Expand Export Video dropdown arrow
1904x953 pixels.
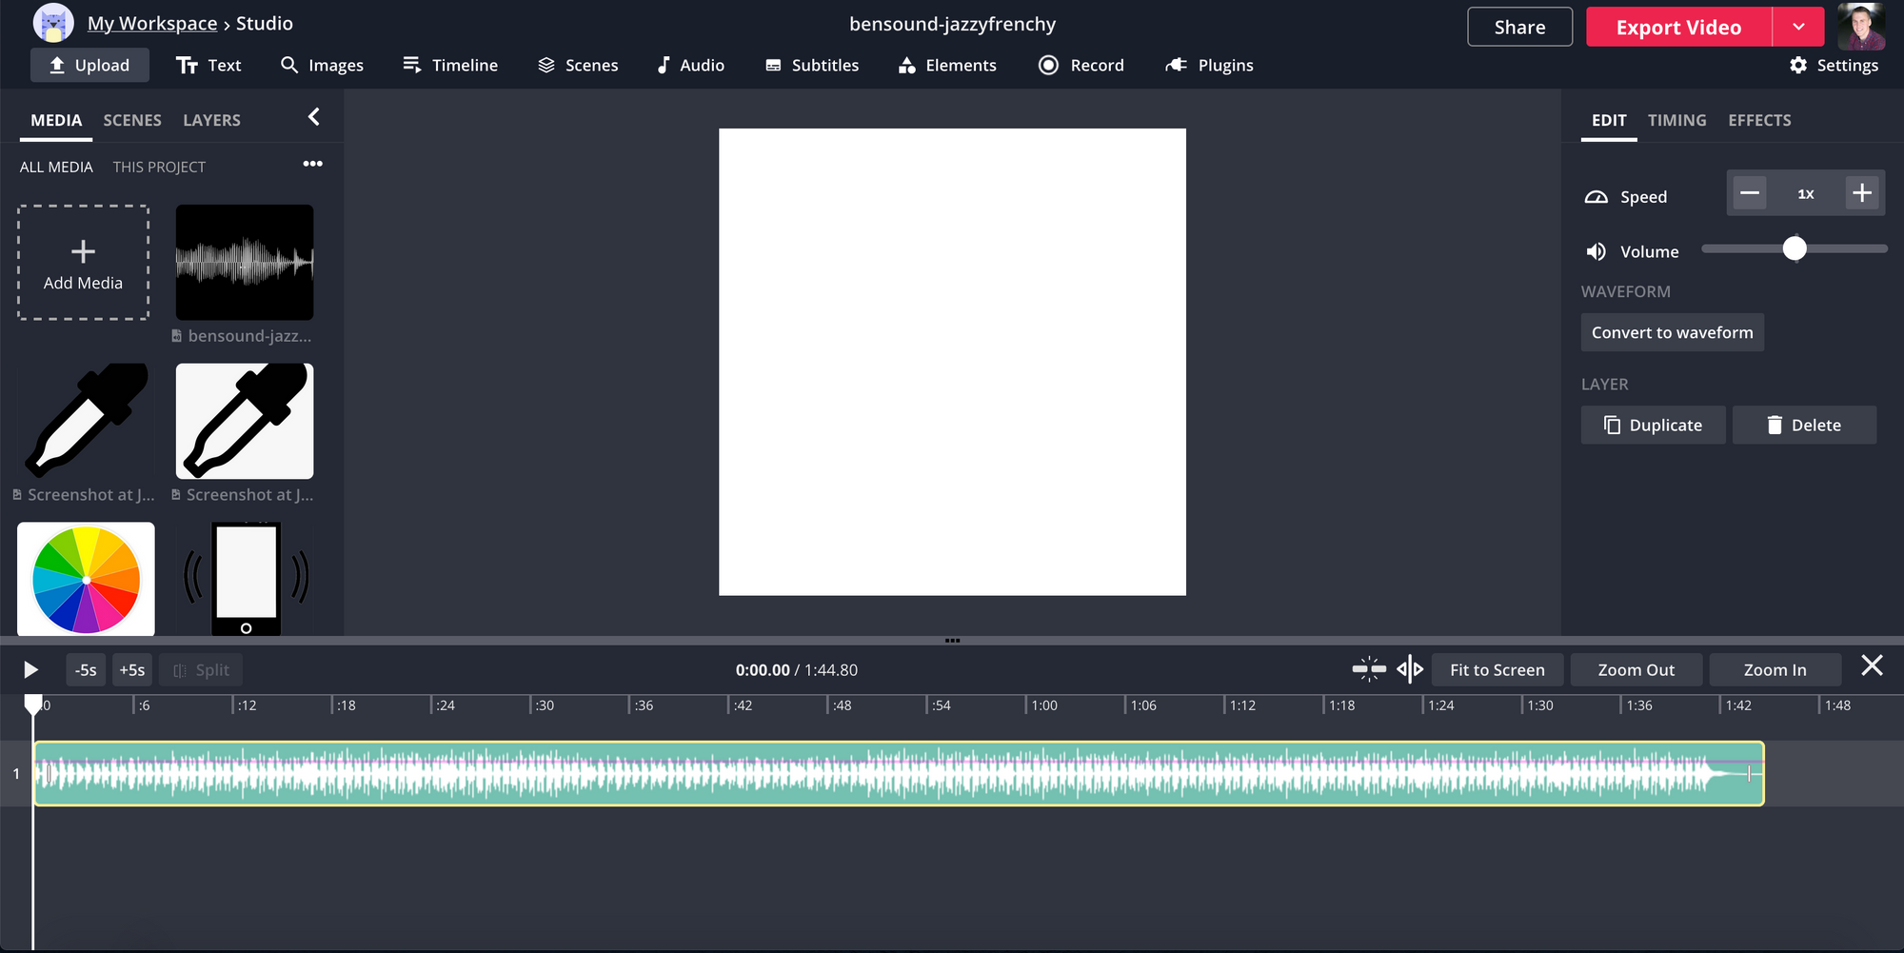1798,27
